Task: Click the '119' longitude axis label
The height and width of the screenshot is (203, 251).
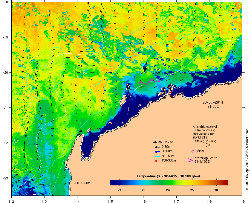Action: click(242, 201)
